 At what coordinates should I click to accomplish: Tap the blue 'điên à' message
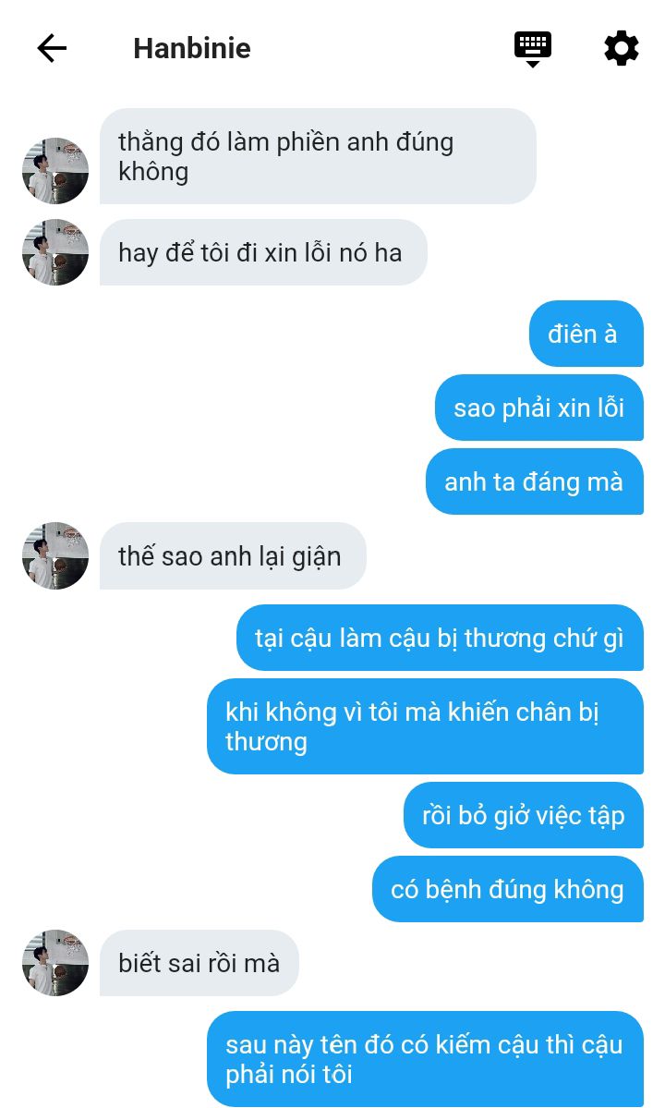586,335
